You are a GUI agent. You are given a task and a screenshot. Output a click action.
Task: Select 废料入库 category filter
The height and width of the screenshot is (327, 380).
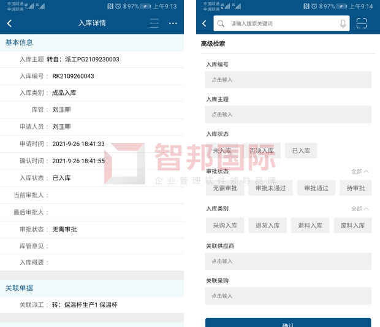coord(352,225)
